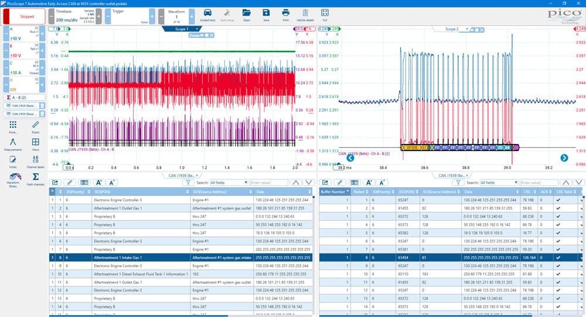Toggle first CAN J1939 decoder checkbox

[42, 106]
